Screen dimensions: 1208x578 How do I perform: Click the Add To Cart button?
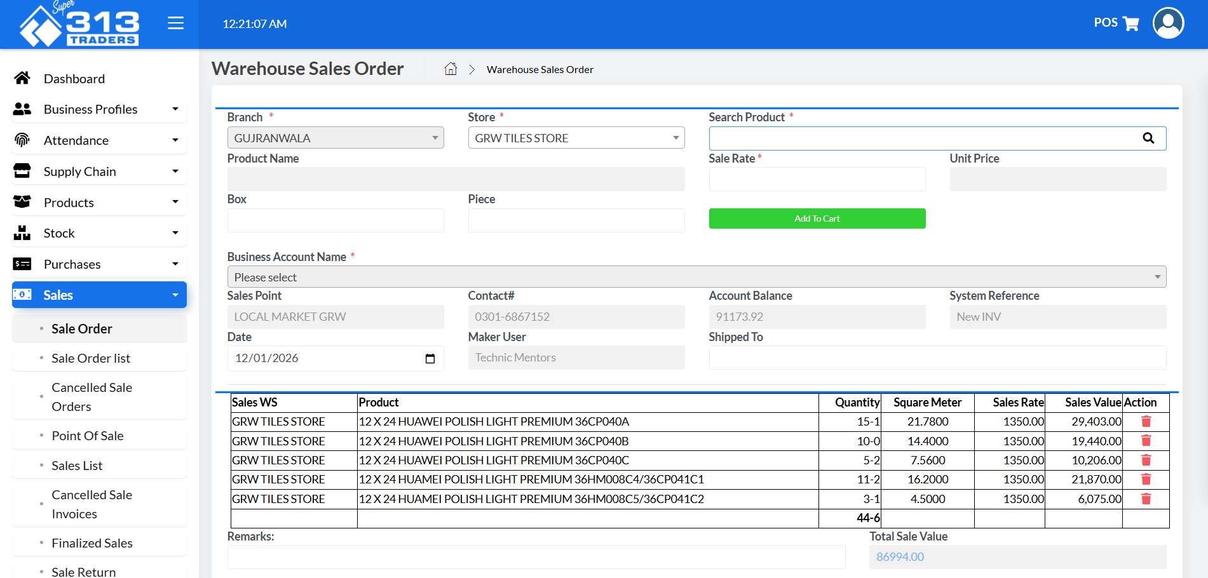pos(817,218)
